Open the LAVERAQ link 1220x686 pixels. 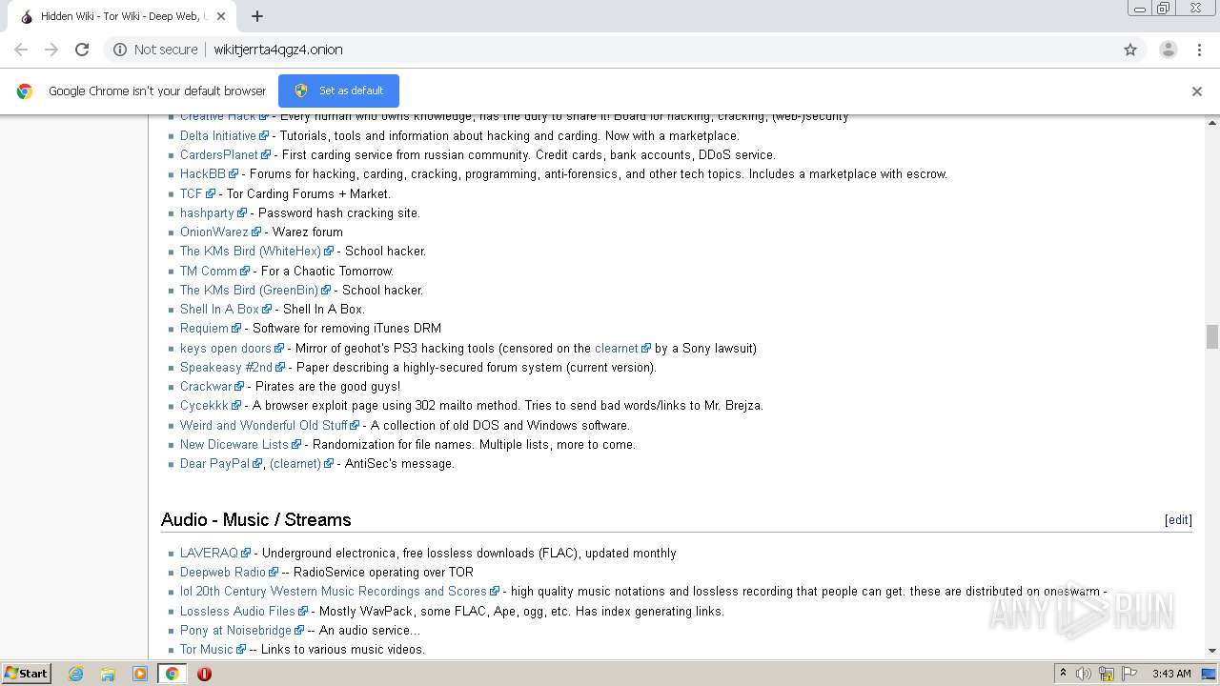tap(209, 553)
